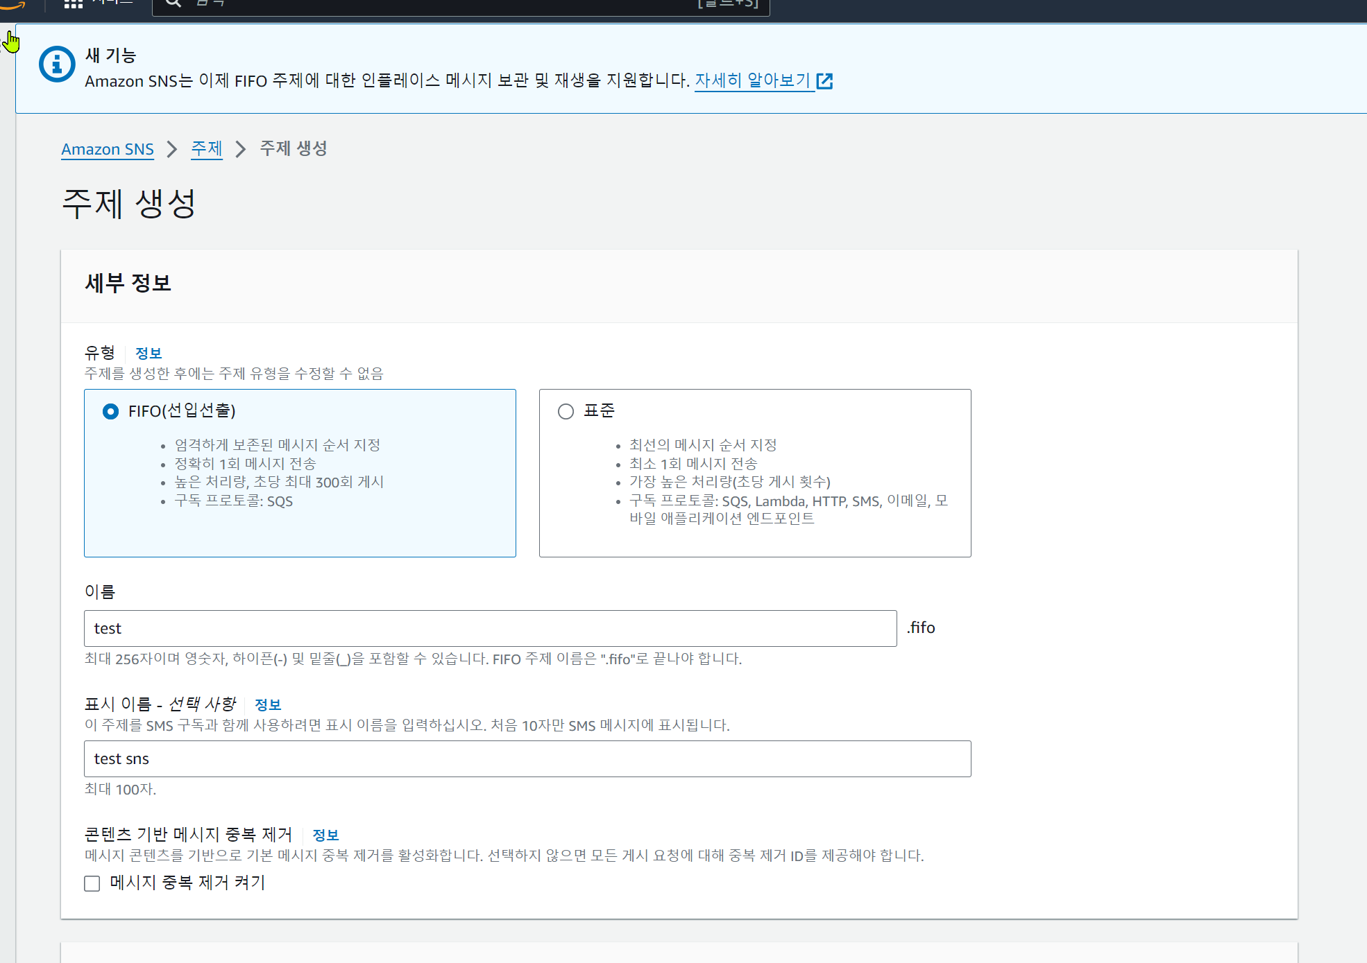Click the blue info icon in banner
This screenshot has width=1367, height=963.
[x=57, y=64]
